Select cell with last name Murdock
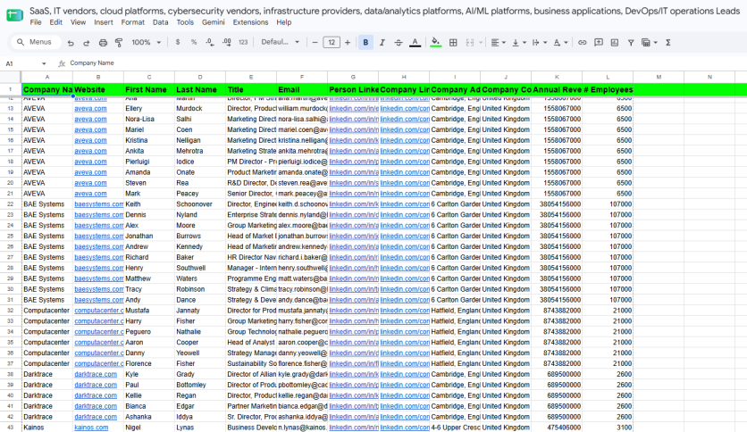 pyautogui.click(x=200, y=109)
